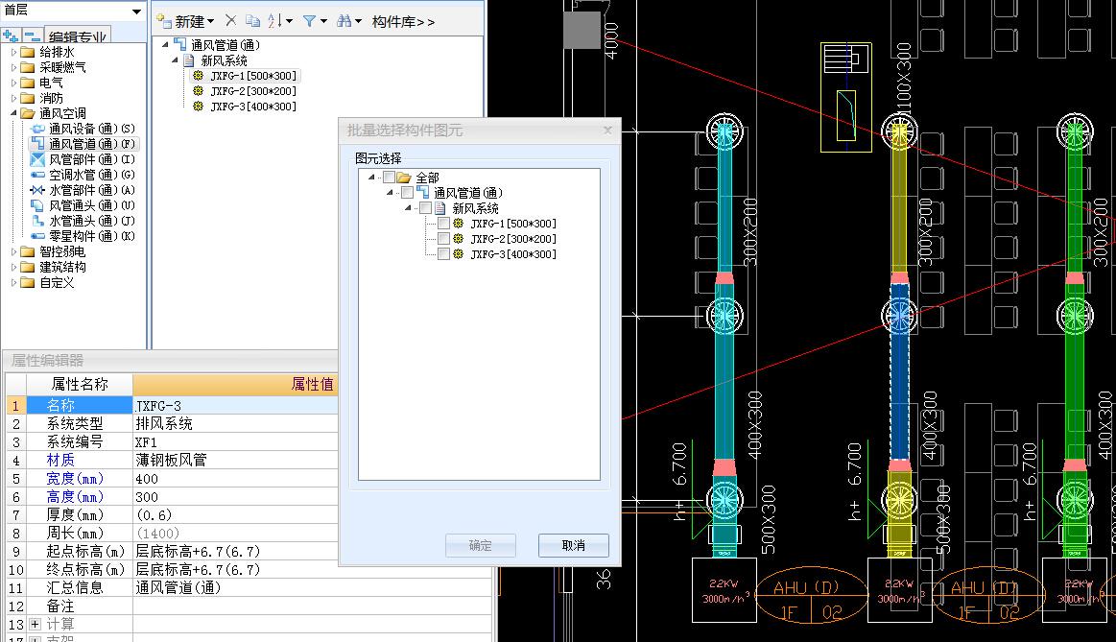
Task: Click the 确定 button in the batch select dialog
Action: click(480, 545)
